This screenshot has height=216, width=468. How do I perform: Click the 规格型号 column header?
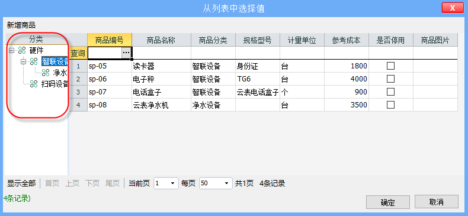(x=258, y=40)
